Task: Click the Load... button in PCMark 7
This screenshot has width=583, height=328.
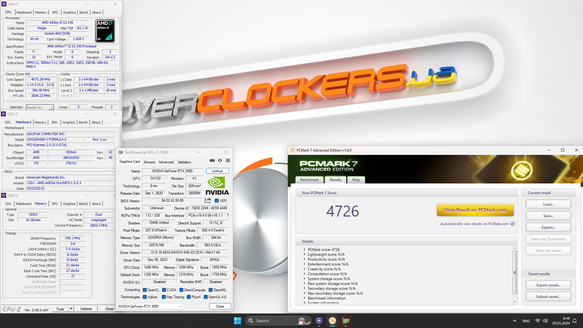Action: [x=548, y=204]
